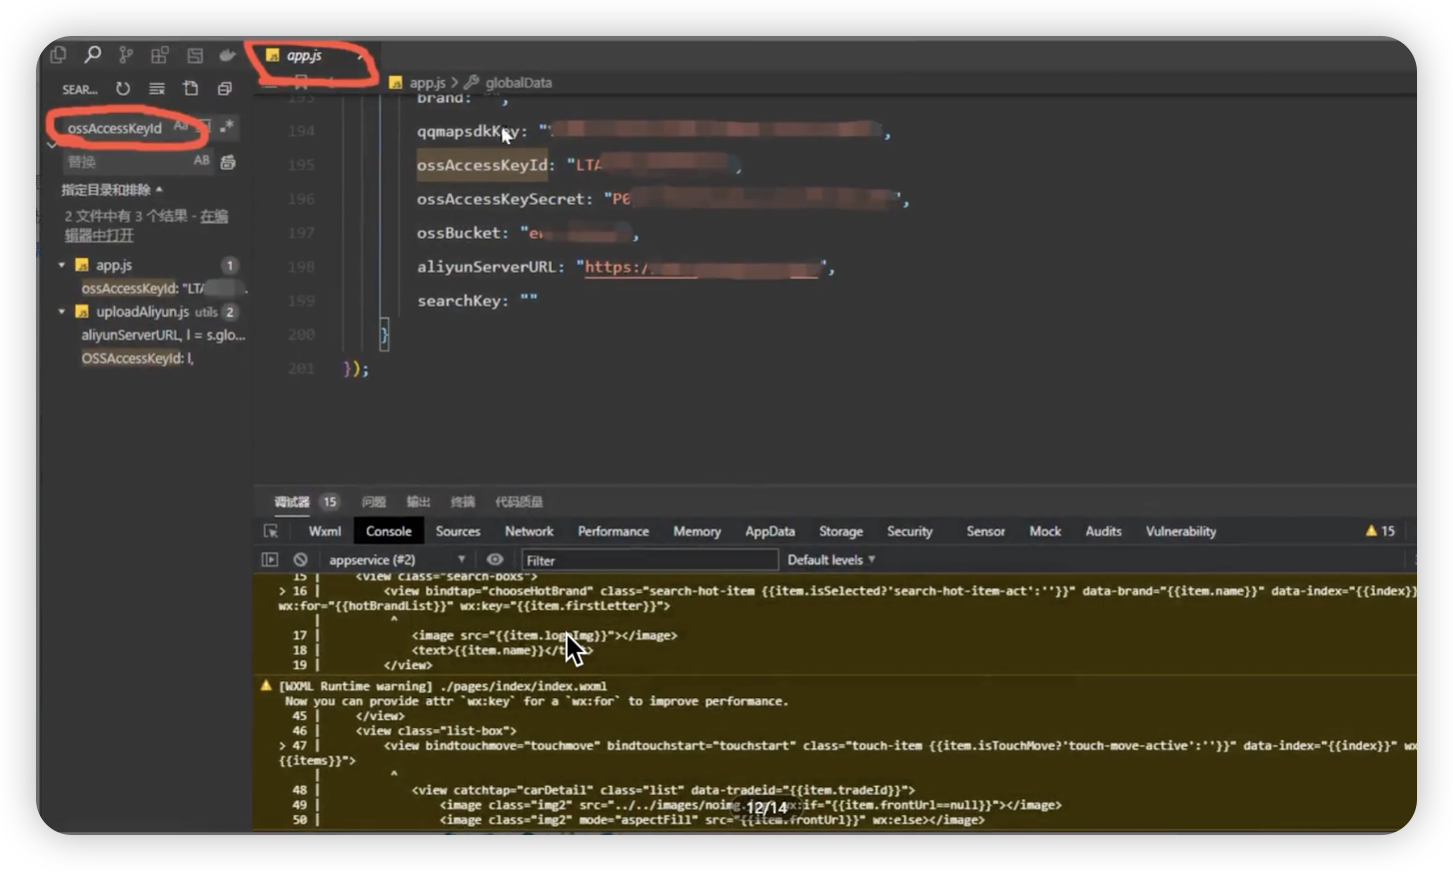Viewport: 1453px width, 871px height.
Task: Open the Performance devtools tab
Action: point(614,531)
